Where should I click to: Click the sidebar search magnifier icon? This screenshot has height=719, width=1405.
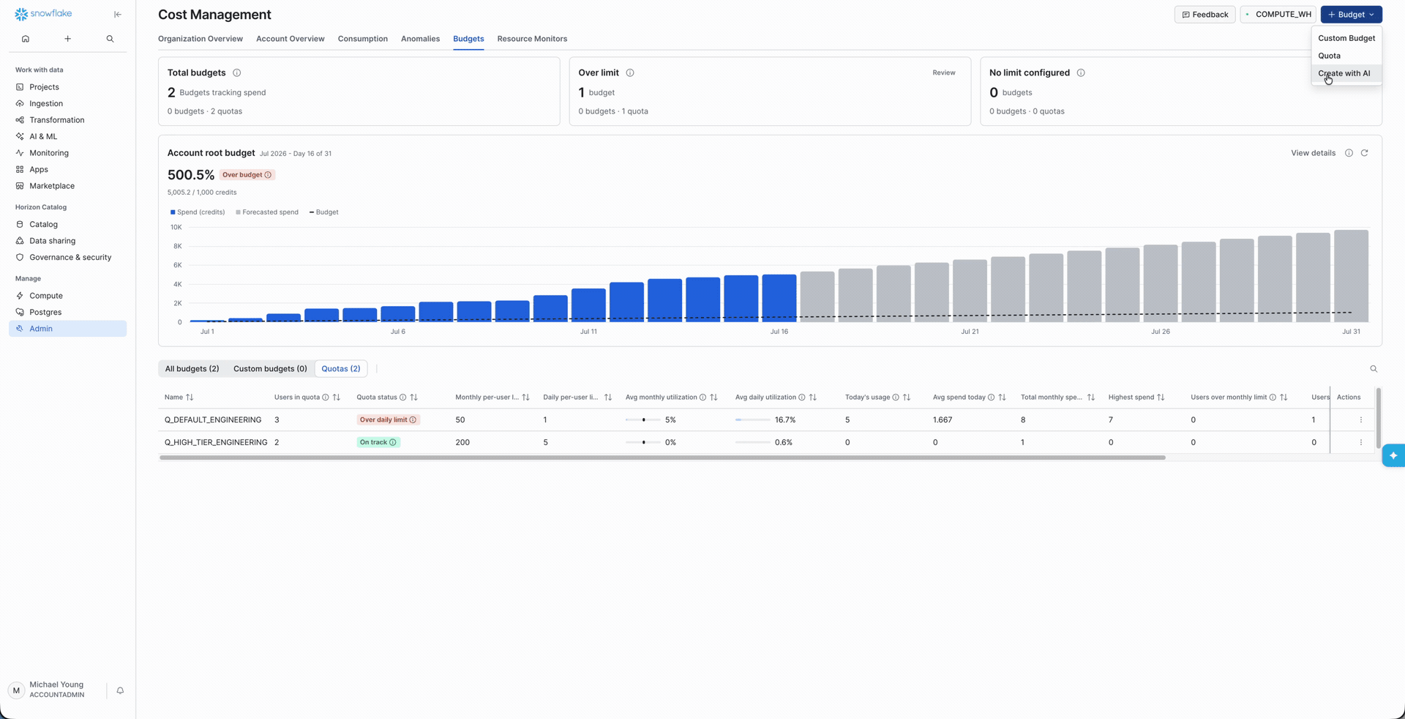point(110,39)
